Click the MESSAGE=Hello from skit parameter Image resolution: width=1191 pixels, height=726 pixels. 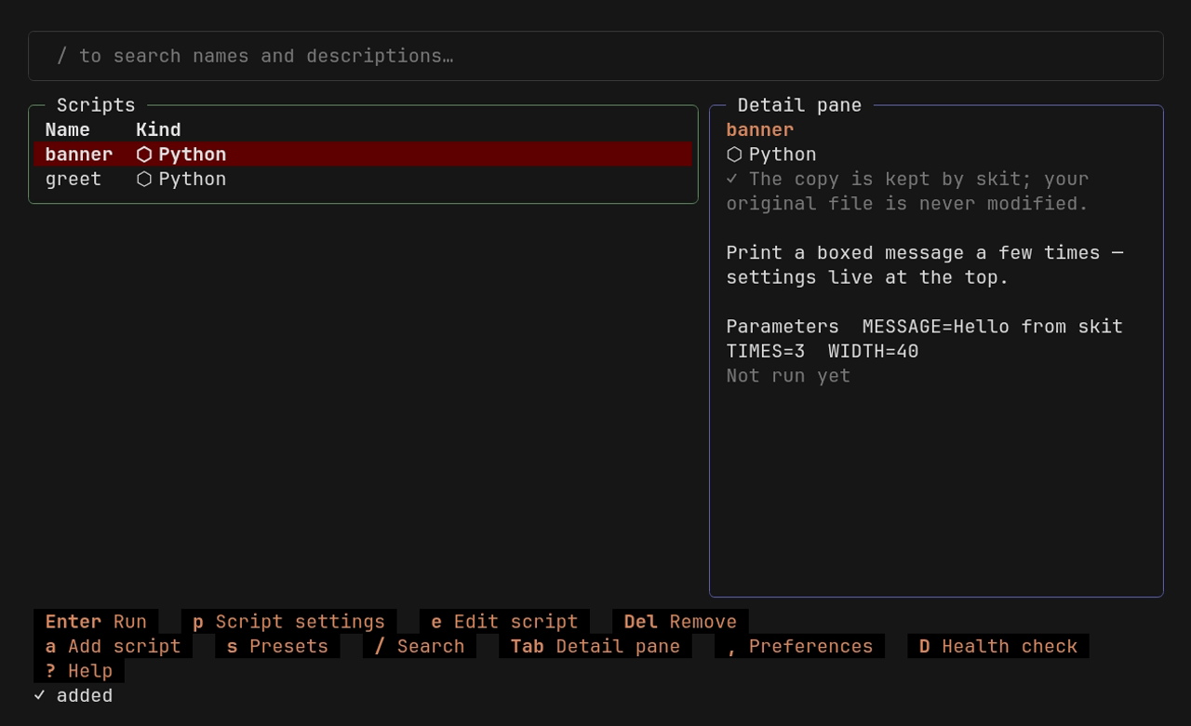coord(993,327)
